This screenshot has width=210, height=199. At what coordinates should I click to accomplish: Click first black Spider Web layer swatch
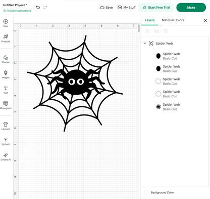point(159,56)
